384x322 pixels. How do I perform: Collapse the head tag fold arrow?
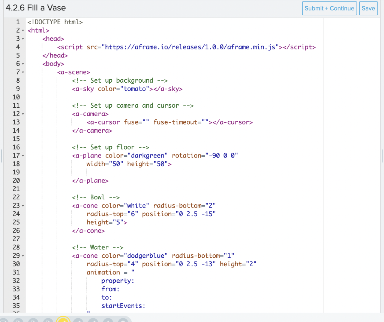(23, 39)
